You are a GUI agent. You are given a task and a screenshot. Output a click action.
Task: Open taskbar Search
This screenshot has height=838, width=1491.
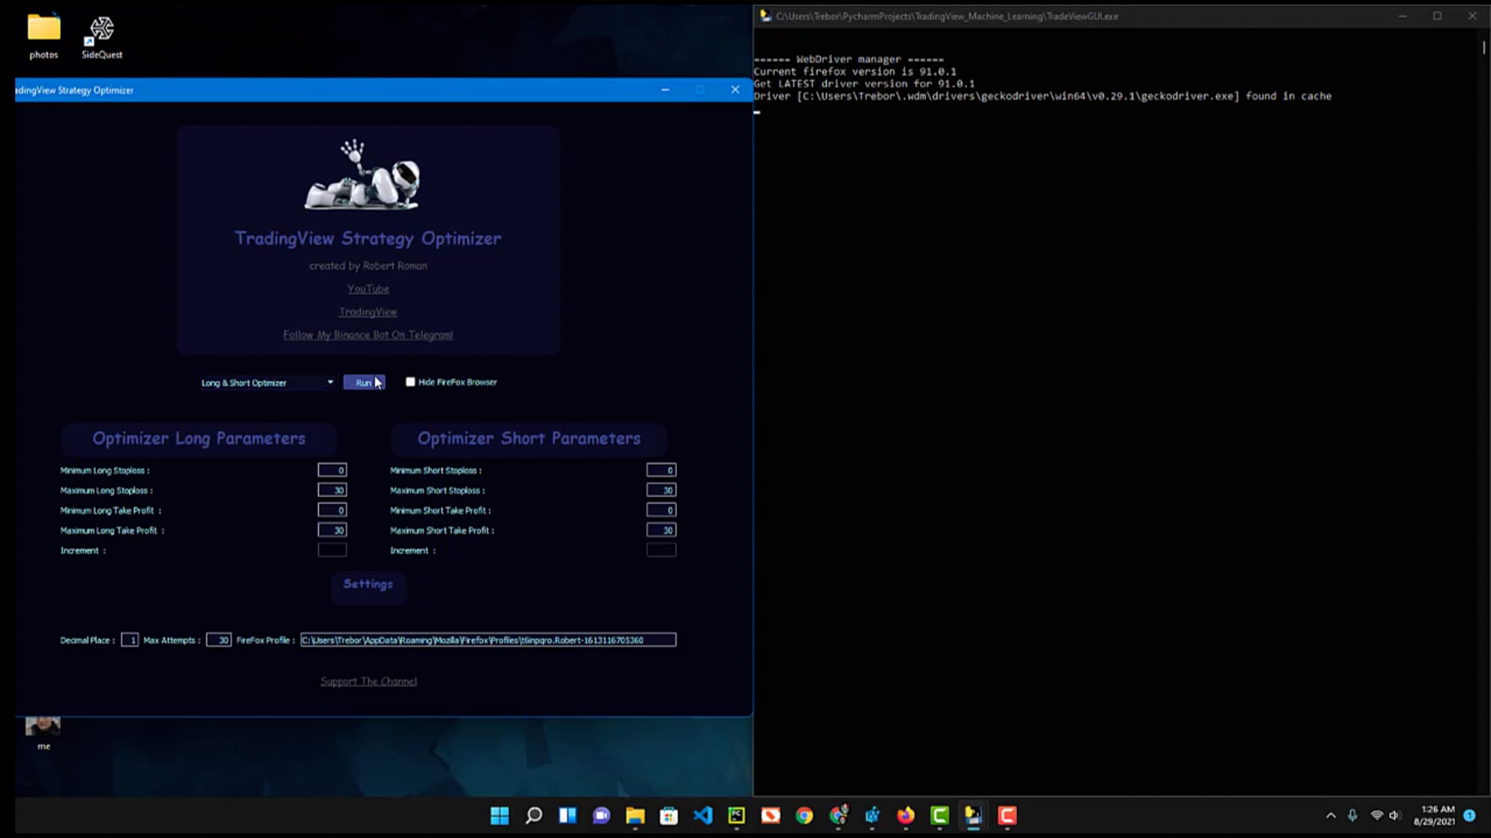click(534, 816)
